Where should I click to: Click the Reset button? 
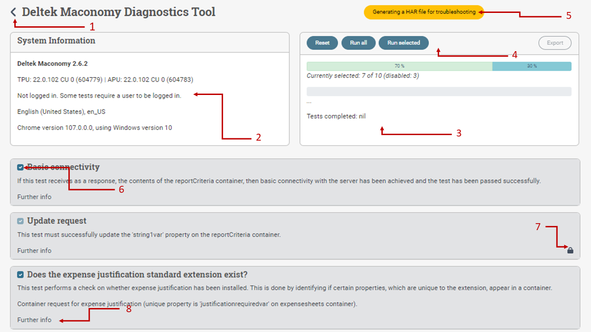coord(322,43)
